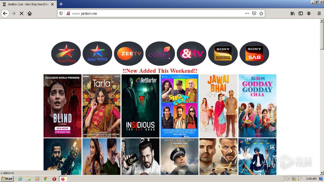Screen dimensions: 324x182
Task: Open the Firefox account icon
Action: tap(309, 13)
